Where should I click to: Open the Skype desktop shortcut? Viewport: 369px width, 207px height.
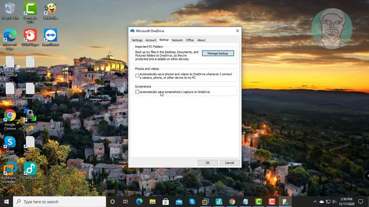pyautogui.click(x=10, y=144)
